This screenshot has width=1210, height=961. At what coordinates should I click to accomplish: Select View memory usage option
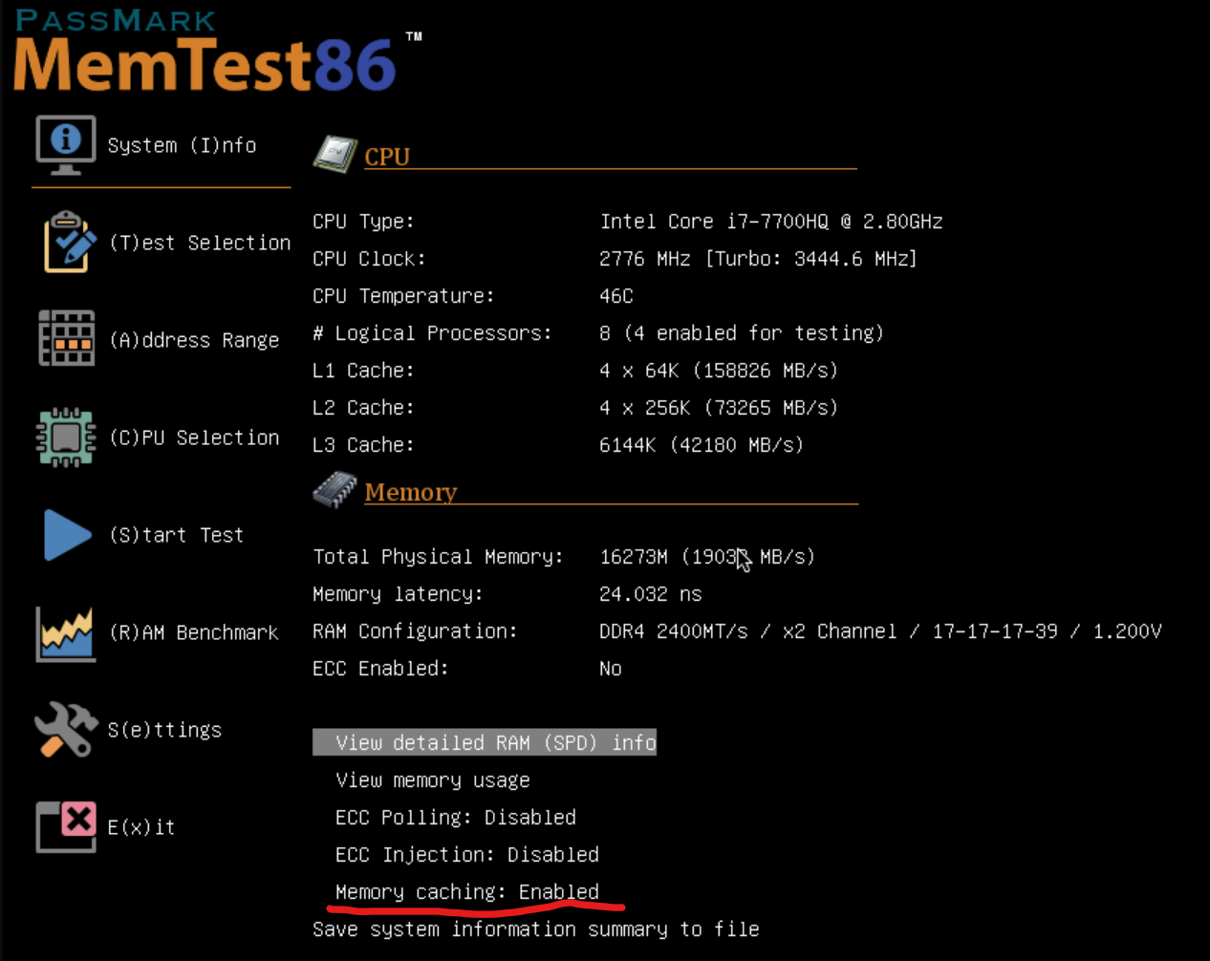433,780
